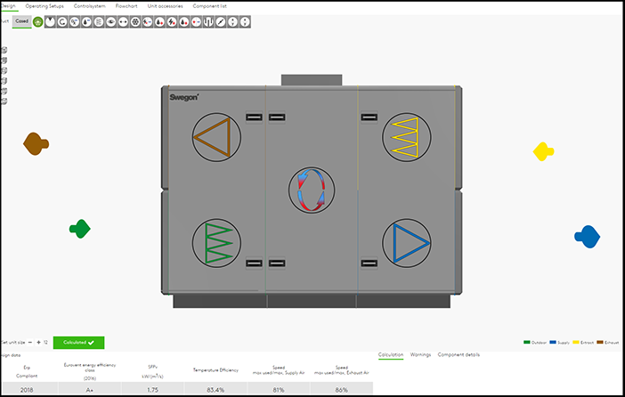Toggle the Cased view button
Screen dimensions: 625x397
(22, 21)
